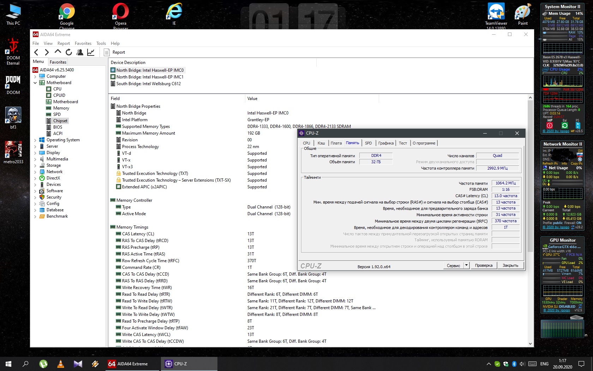Click the Проверка button in CPU-Z
The width and height of the screenshot is (593, 371).
pyautogui.click(x=484, y=265)
